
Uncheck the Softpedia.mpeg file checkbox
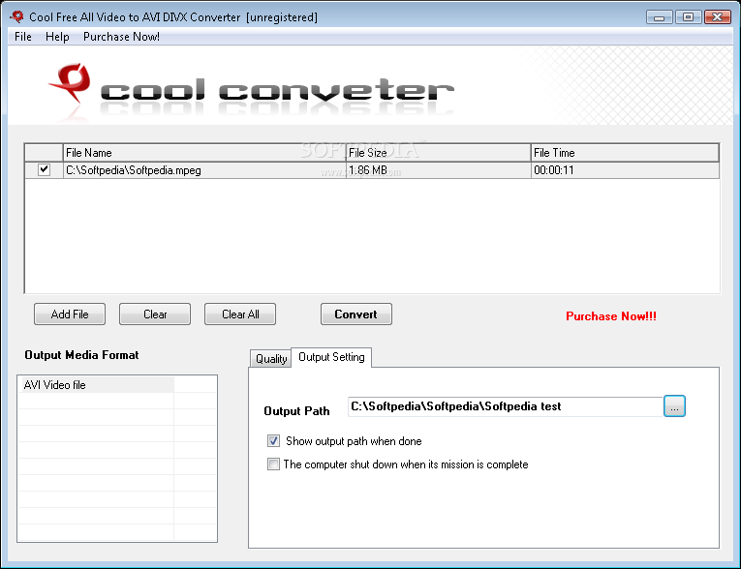(x=44, y=169)
